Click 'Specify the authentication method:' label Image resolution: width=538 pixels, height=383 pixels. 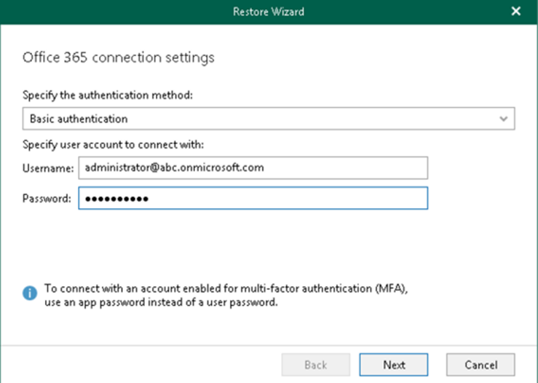(x=108, y=95)
